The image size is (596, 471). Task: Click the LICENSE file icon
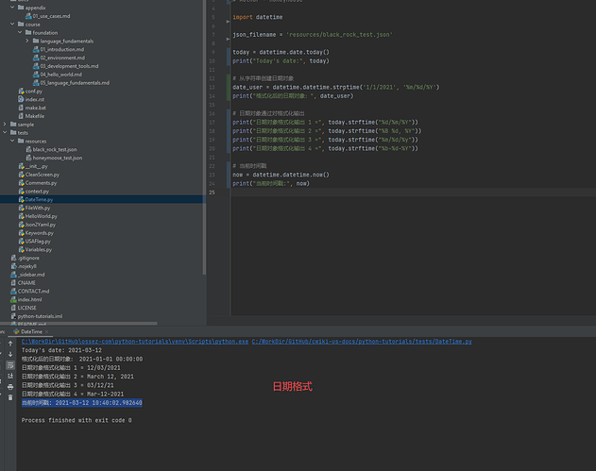(13, 308)
